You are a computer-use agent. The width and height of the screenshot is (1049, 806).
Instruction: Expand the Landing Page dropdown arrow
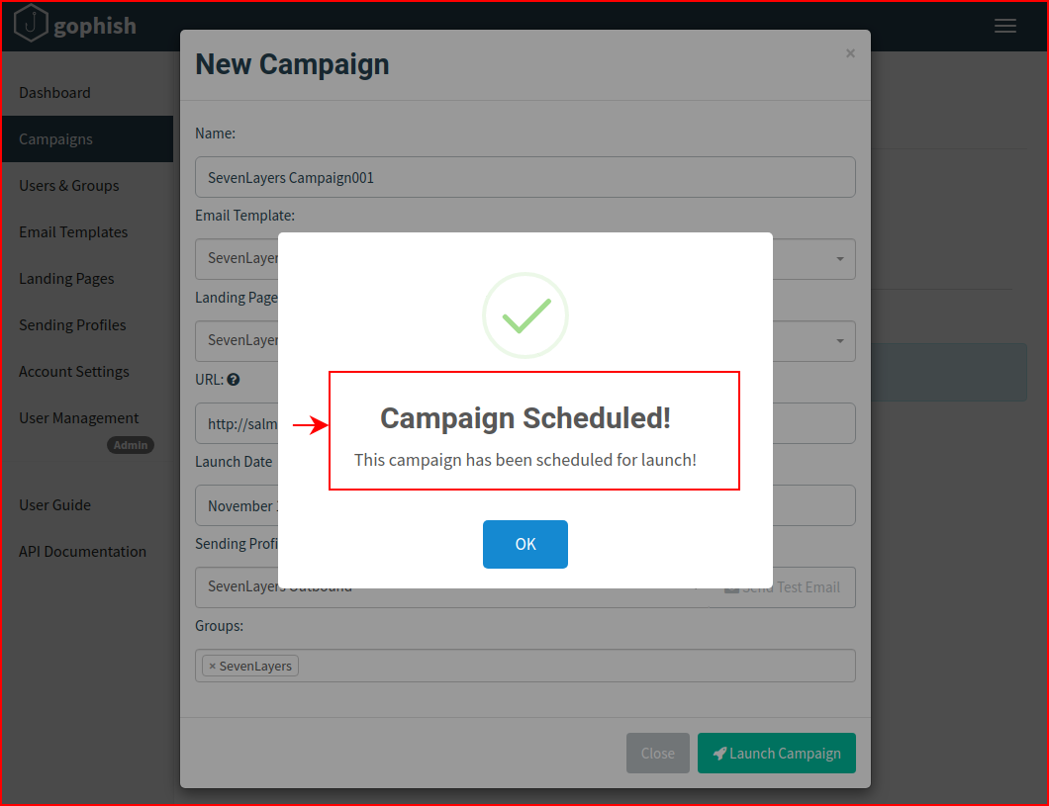pyautogui.click(x=839, y=341)
